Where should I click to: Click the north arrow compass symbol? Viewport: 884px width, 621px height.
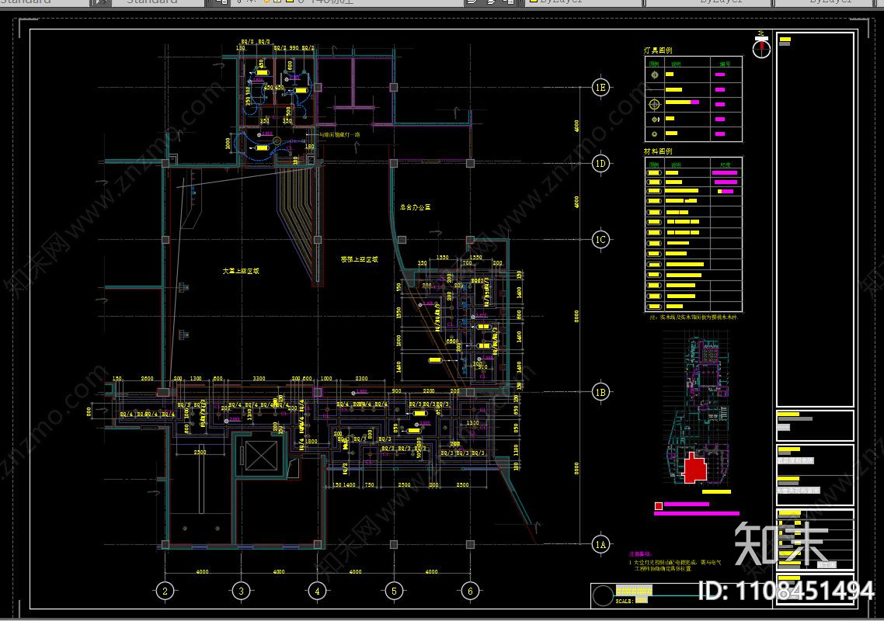pos(761,47)
